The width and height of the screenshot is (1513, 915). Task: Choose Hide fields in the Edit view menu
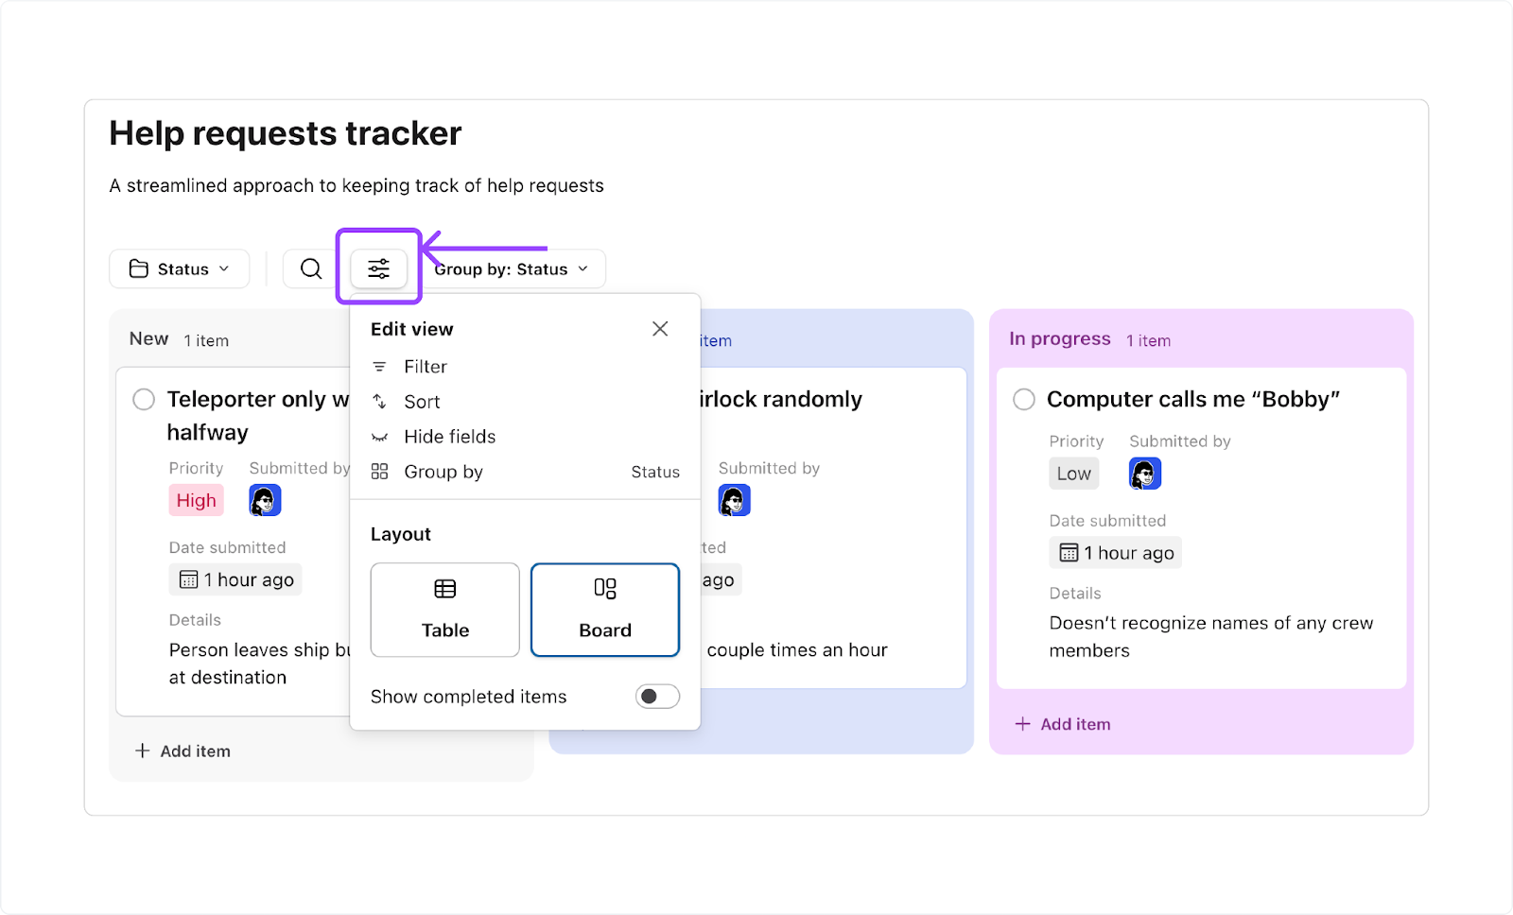point(449,436)
